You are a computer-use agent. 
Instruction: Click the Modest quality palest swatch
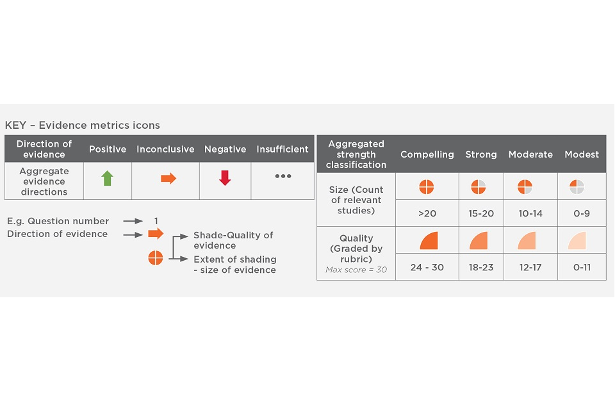577,241
